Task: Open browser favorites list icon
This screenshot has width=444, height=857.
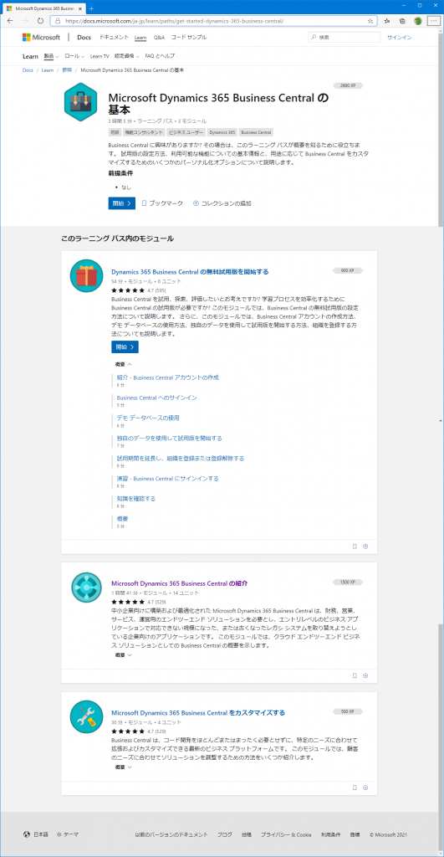Action: (386, 21)
